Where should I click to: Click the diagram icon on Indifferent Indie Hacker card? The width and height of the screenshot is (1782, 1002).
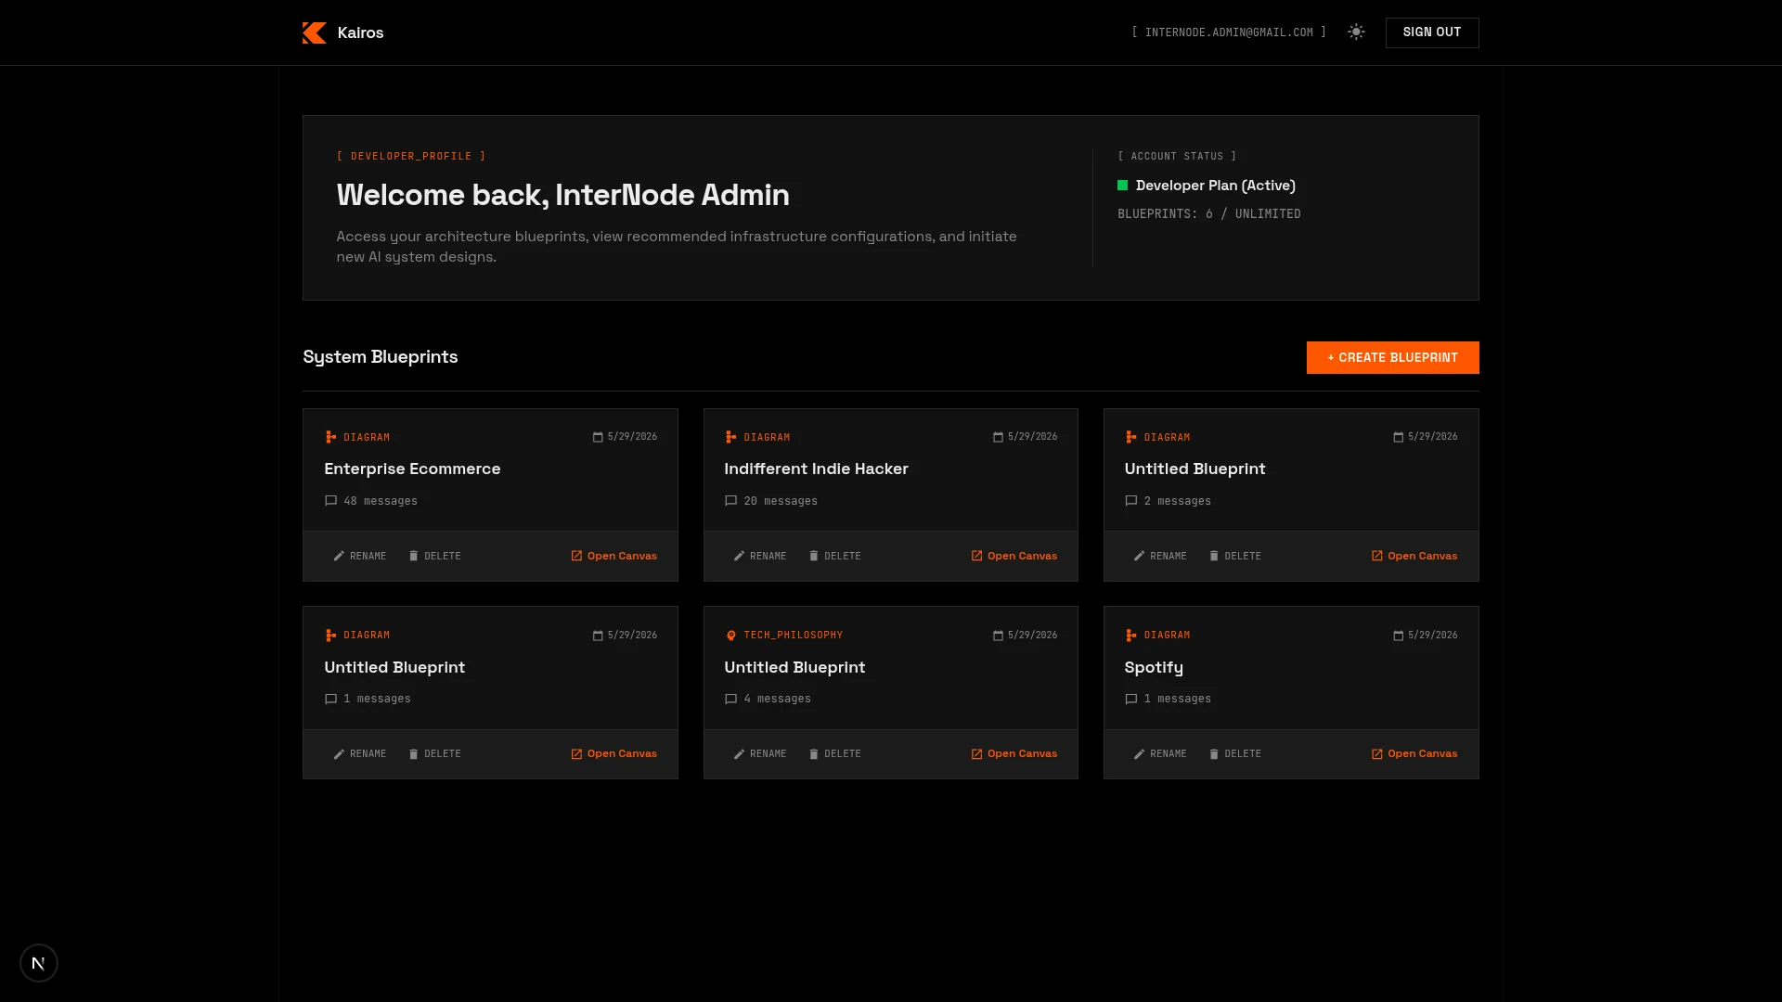click(730, 437)
